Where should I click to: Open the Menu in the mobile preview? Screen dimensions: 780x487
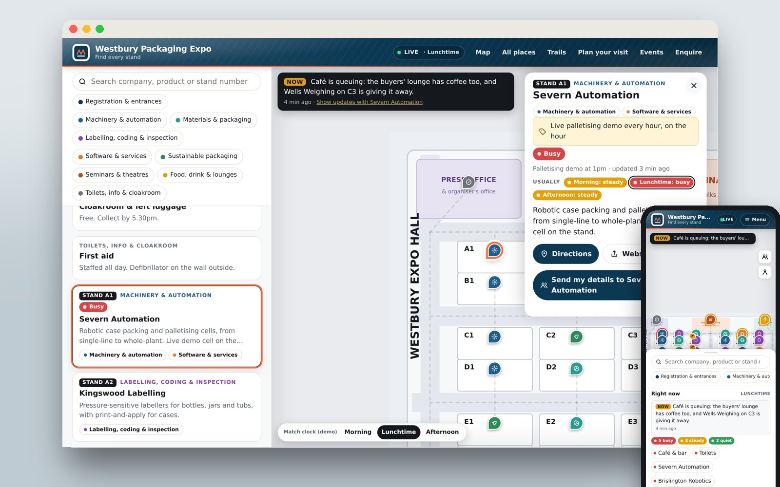coord(755,220)
